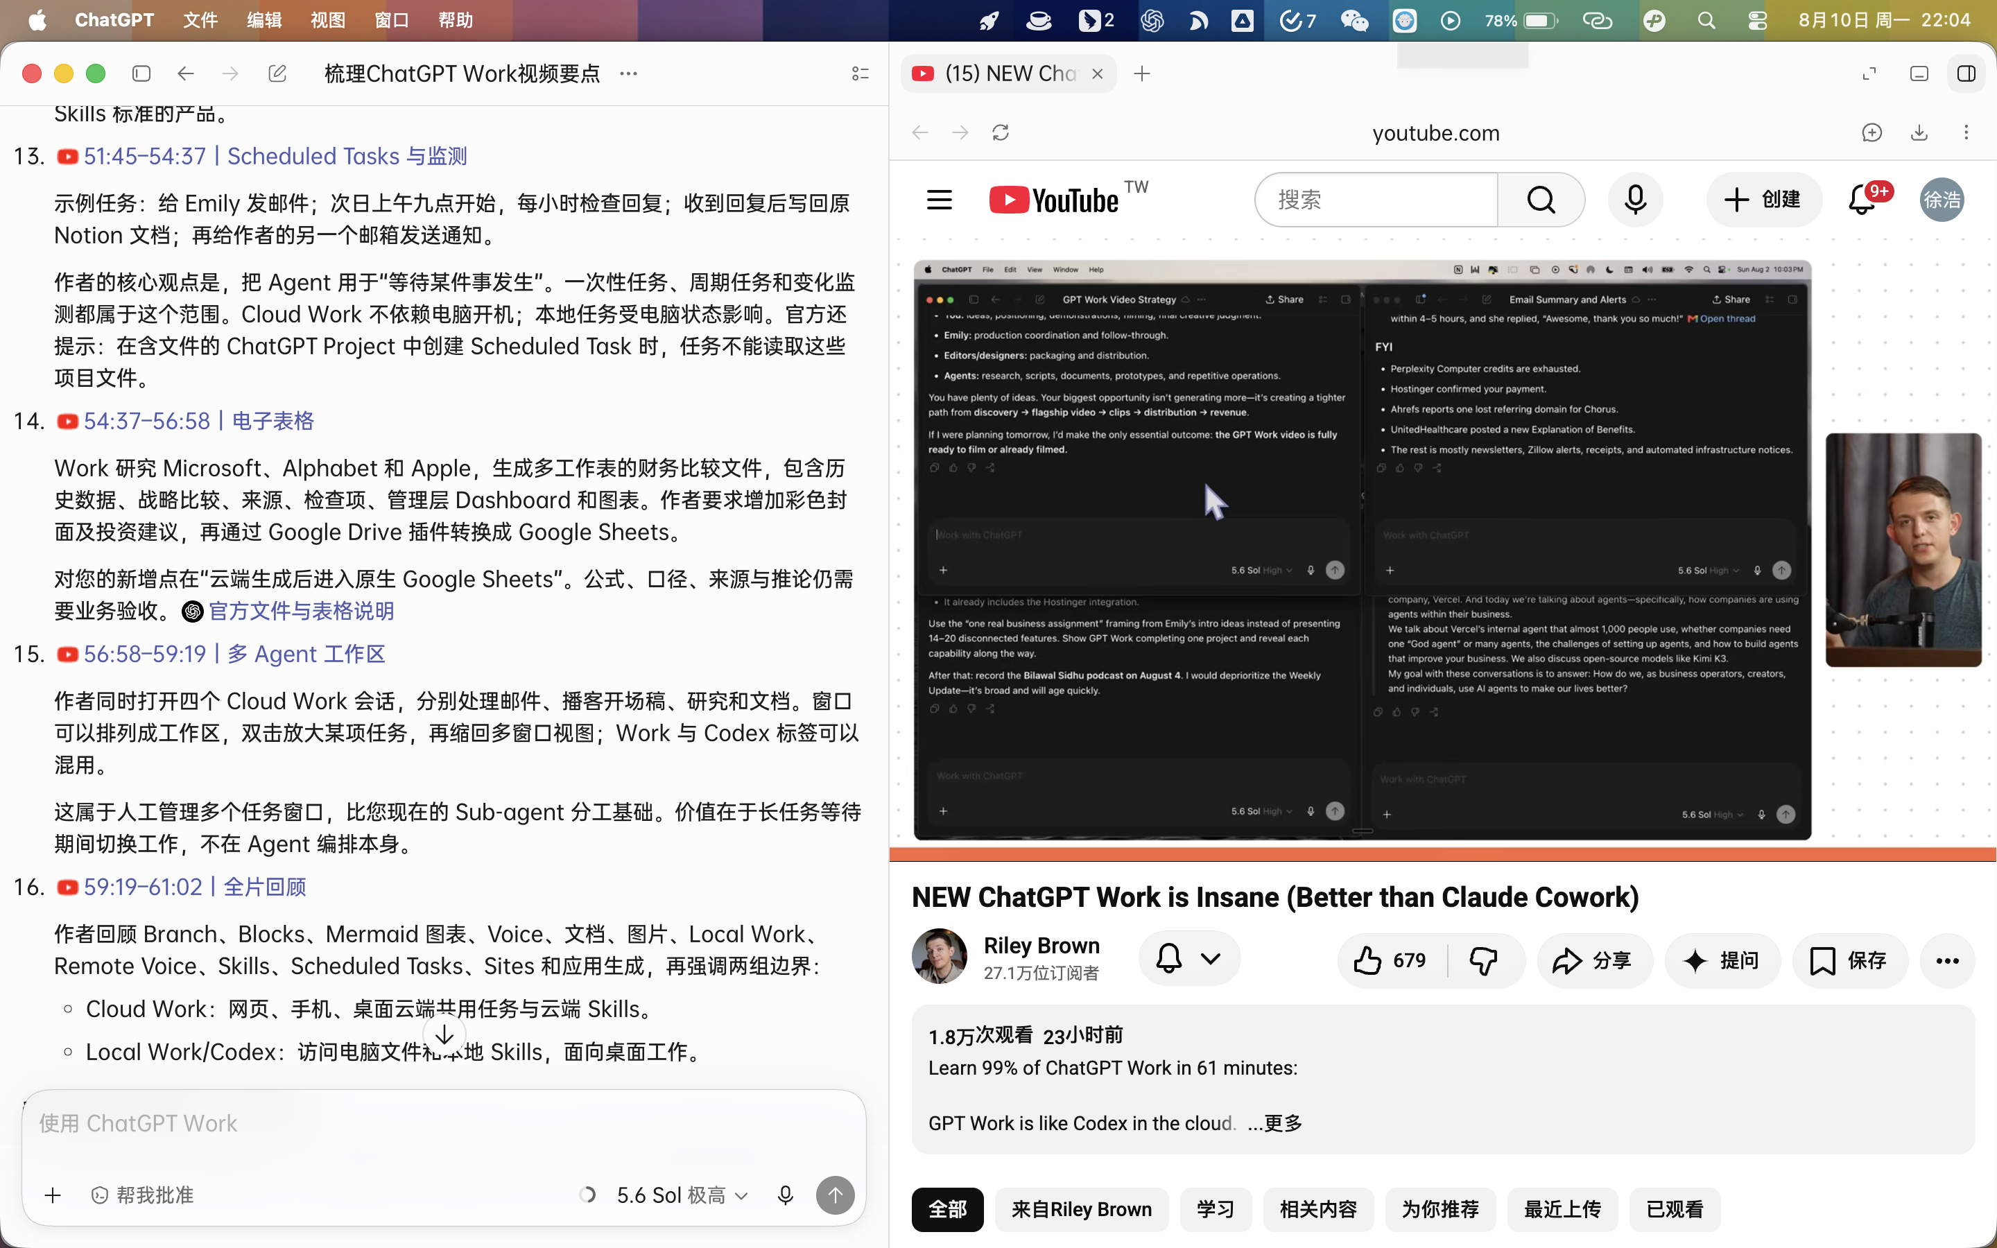Click the youtube.com address bar

click(1436, 133)
